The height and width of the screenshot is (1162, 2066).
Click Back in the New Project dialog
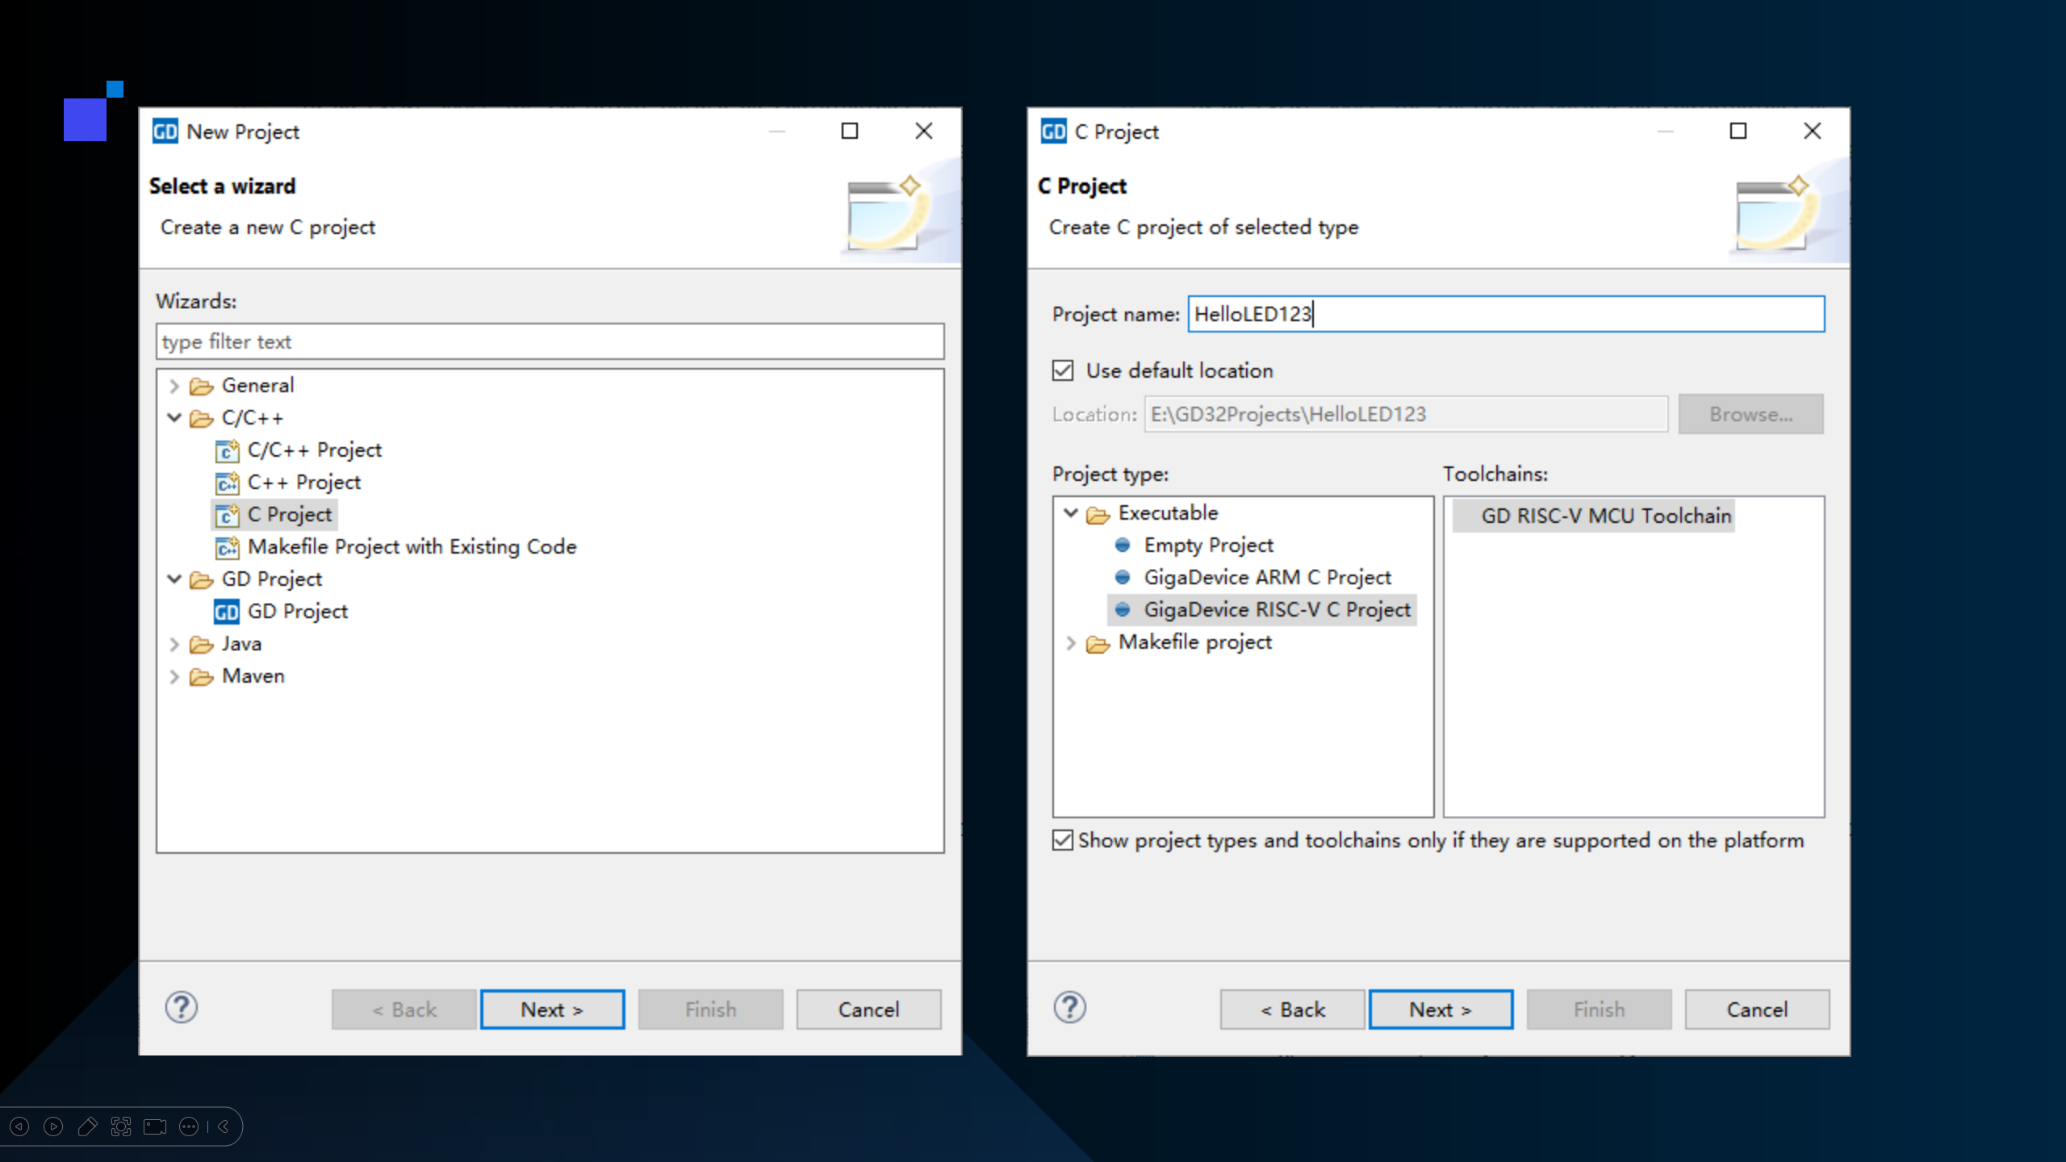[404, 1009]
